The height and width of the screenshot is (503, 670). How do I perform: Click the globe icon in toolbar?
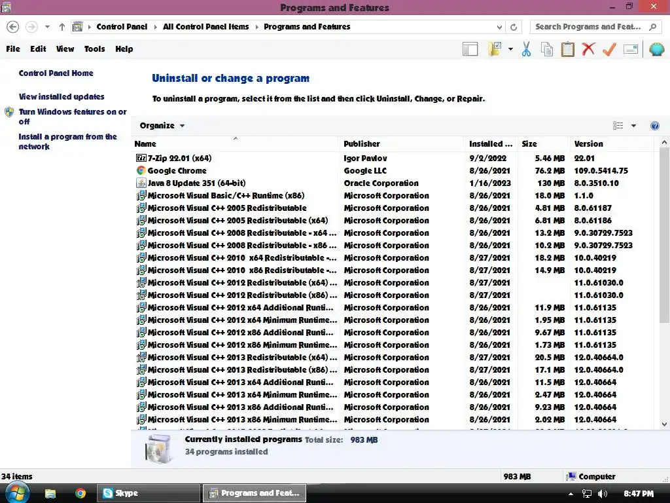(x=656, y=49)
